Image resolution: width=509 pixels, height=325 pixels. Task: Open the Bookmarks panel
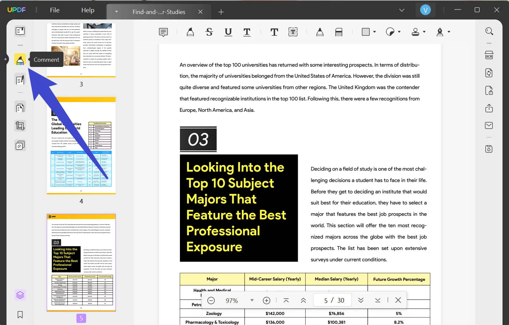[20, 314]
